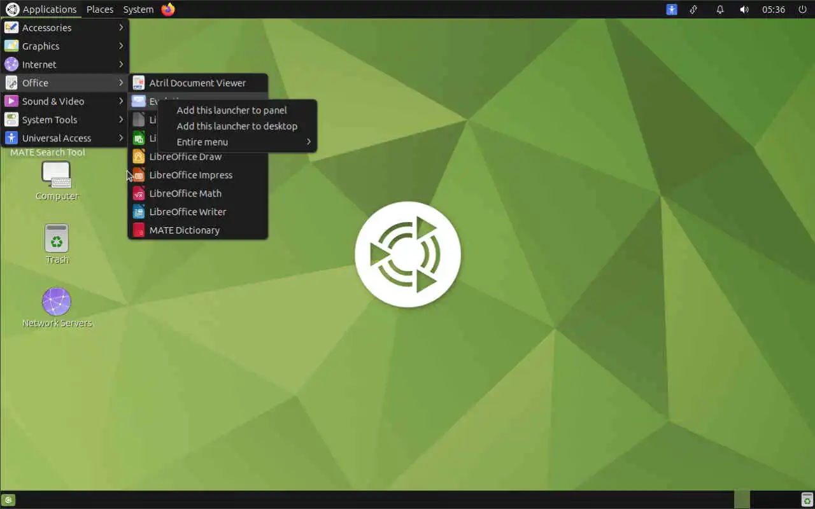815x509 pixels.
Task: Launch MATE Dictionary by its label
Action: 185,230
